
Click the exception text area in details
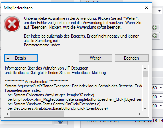pos(74,88)
